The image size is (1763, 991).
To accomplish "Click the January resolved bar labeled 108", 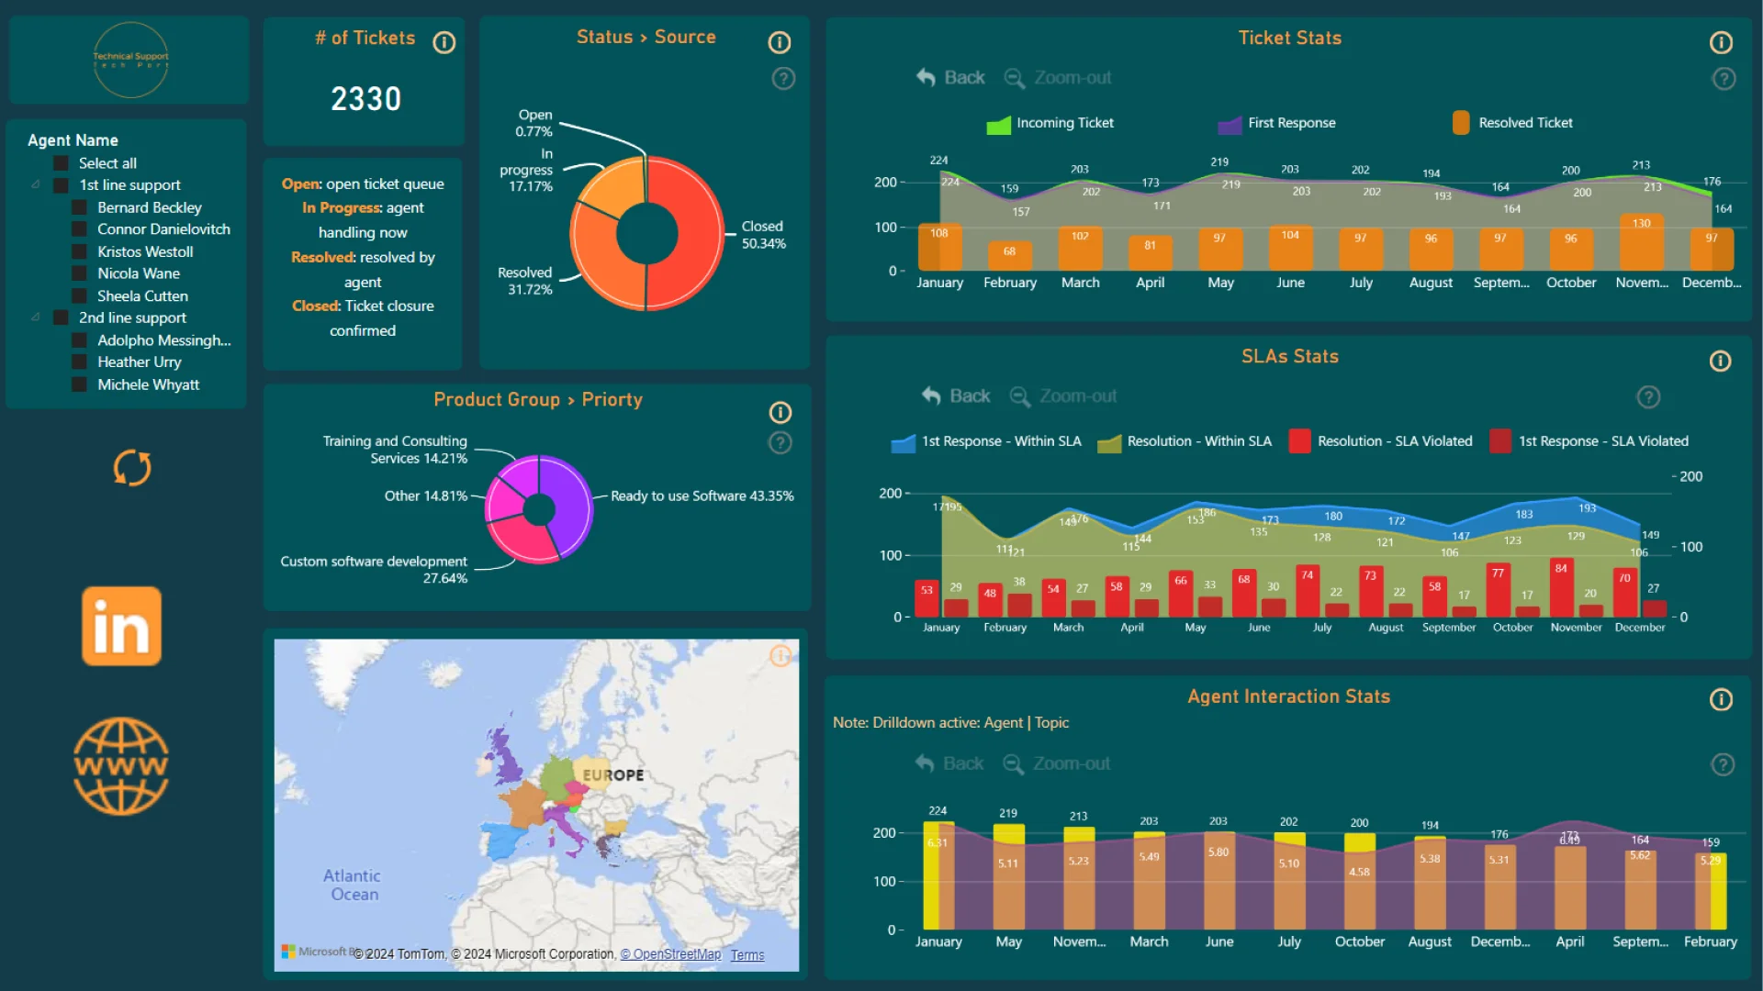I will 939,248.
